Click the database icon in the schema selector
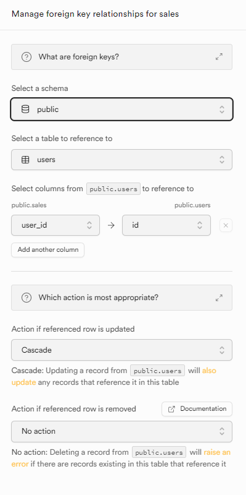246x495 pixels. point(25,110)
